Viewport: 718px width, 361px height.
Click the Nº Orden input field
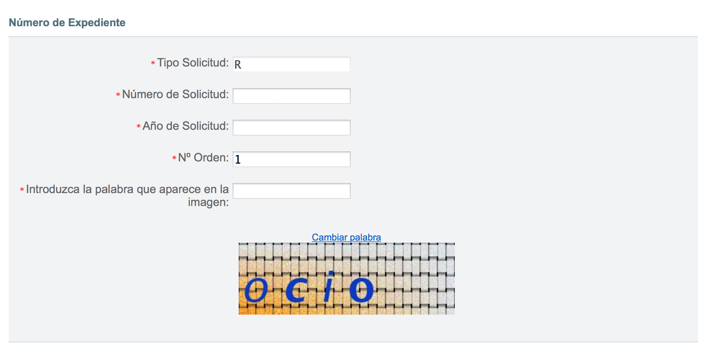tap(291, 159)
